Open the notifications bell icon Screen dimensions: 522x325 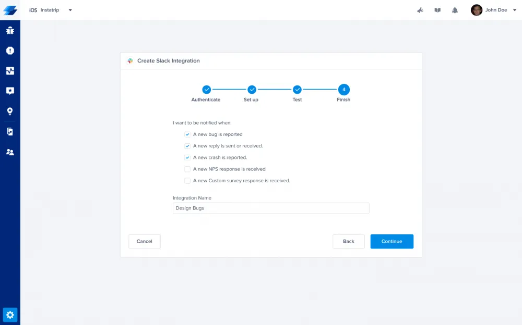coord(455,10)
